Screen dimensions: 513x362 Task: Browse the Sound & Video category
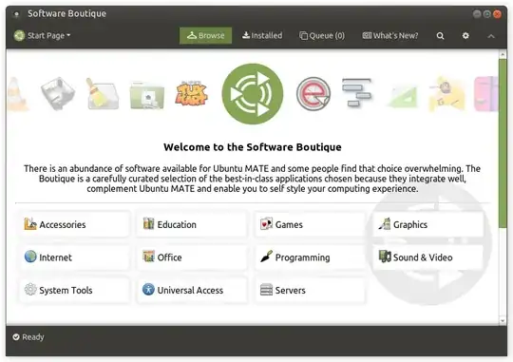428,257
